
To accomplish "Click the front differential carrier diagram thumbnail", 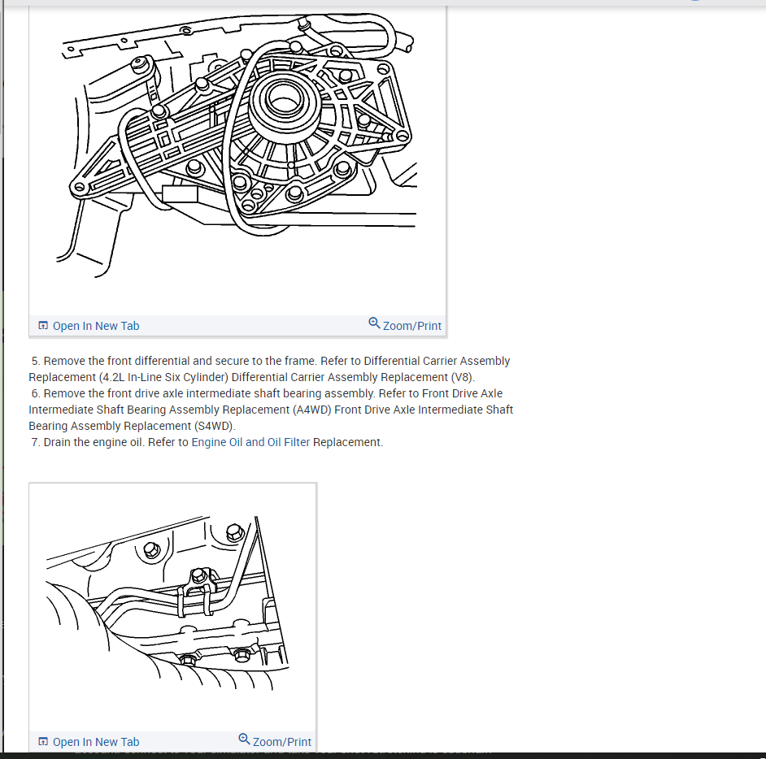I will [x=236, y=154].
